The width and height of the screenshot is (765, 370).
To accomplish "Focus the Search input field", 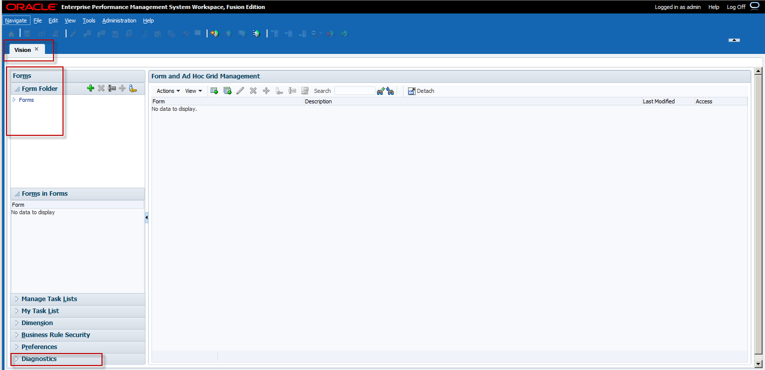I will [x=354, y=91].
